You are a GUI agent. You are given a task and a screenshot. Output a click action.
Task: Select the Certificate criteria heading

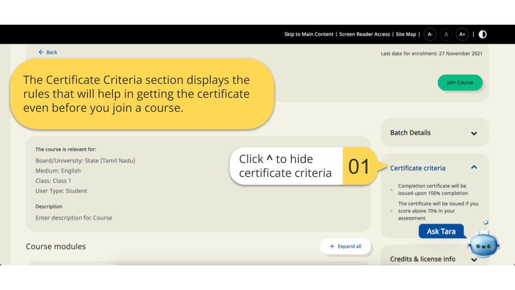pyautogui.click(x=417, y=168)
